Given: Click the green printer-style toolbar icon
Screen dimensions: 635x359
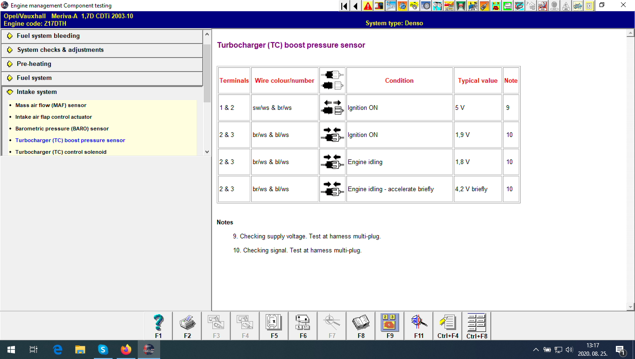Looking at the screenshot, I should click(508, 6).
